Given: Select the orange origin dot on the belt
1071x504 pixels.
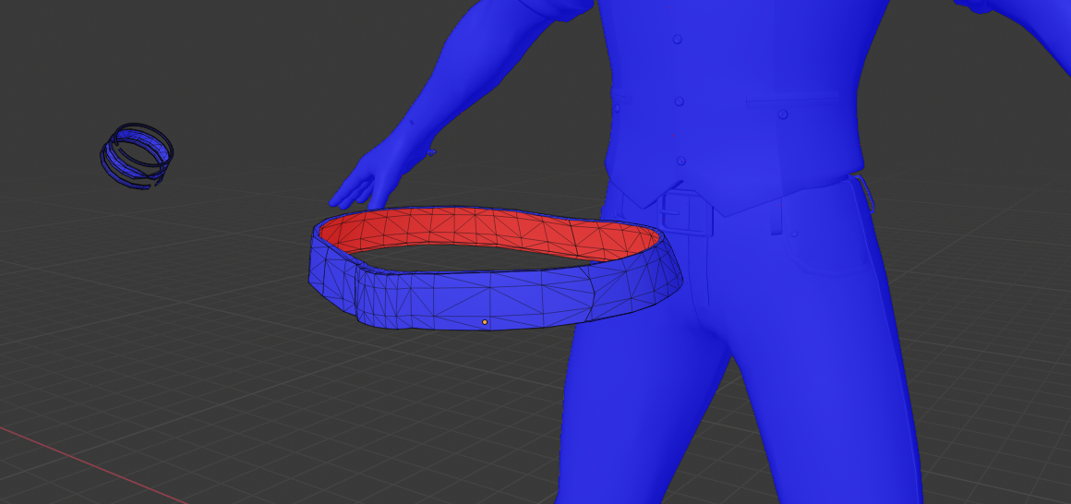Looking at the screenshot, I should point(485,321).
